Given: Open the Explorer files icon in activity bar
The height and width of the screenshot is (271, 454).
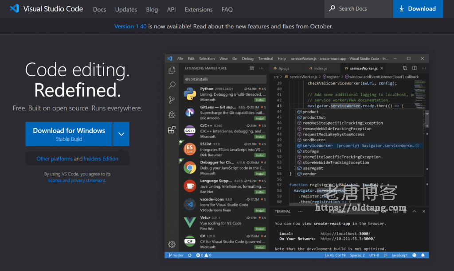Looking at the screenshot, I should pyautogui.click(x=172, y=70).
